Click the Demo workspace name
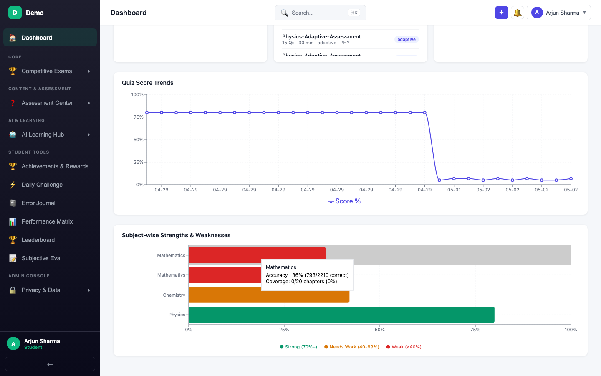 [x=35, y=13]
